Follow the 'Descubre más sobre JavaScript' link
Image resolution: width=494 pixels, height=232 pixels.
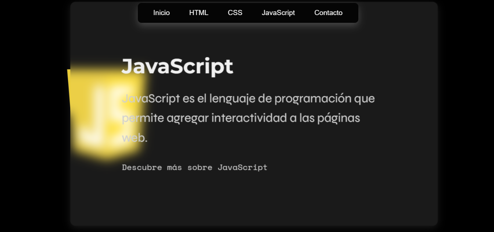coord(194,167)
